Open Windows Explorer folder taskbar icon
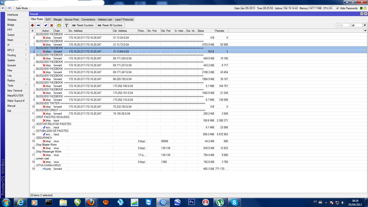The height and width of the screenshot is (207, 368). 63,202
